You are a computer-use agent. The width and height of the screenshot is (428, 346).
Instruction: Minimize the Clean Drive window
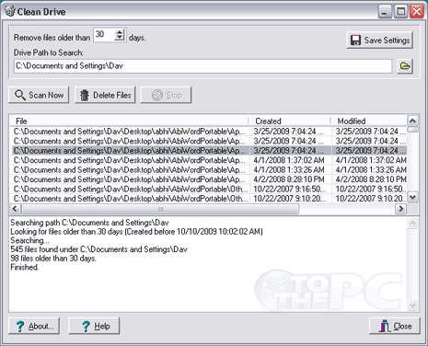click(x=385, y=12)
